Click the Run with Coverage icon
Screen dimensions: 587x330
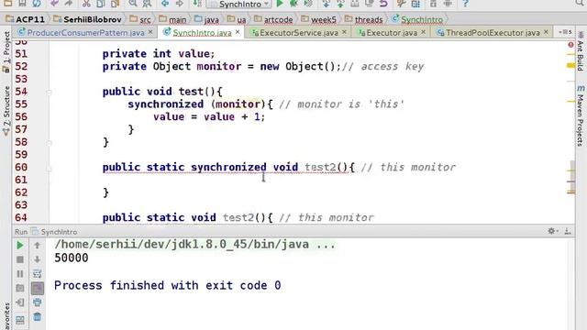coord(308,4)
